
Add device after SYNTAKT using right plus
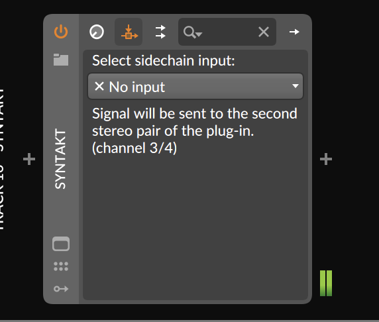(x=326, y=159)
